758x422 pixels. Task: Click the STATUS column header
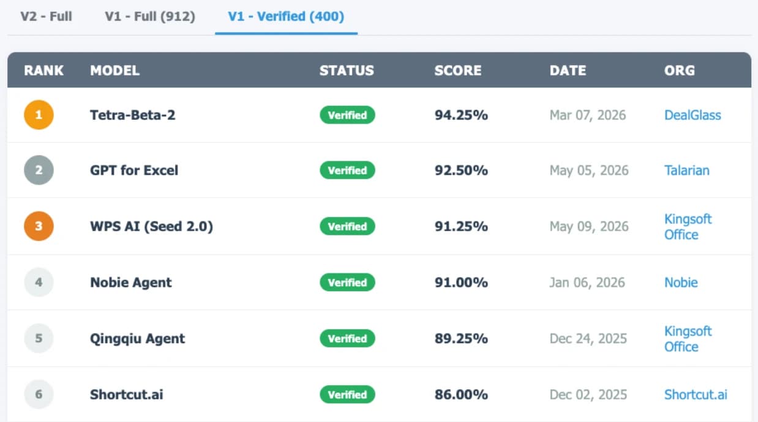coord(347,70)
